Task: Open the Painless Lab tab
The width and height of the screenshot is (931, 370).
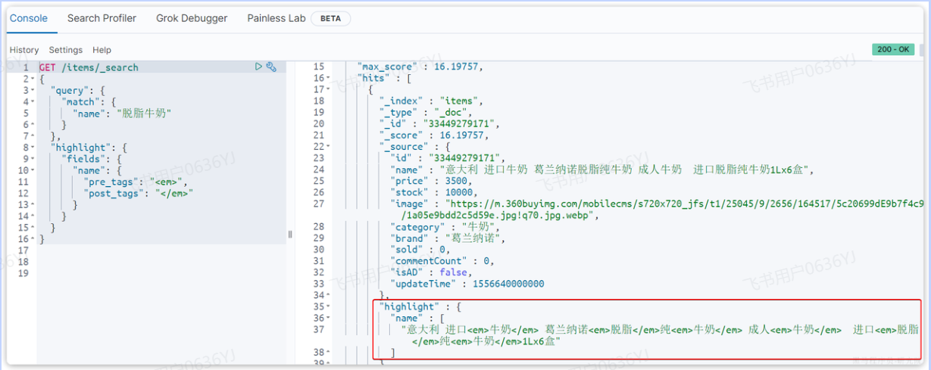Action: coord(276,18)
